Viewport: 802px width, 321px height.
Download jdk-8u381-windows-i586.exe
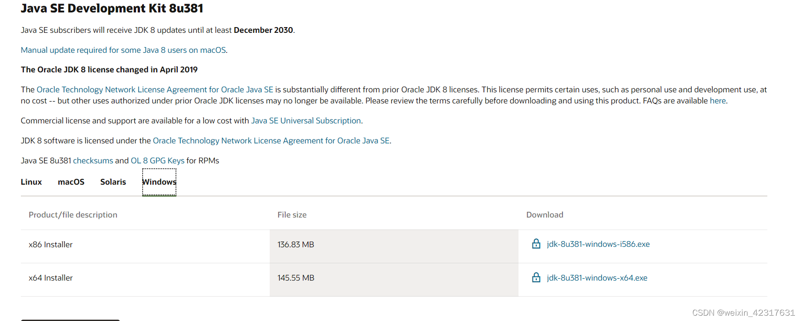tap(598, 244)
